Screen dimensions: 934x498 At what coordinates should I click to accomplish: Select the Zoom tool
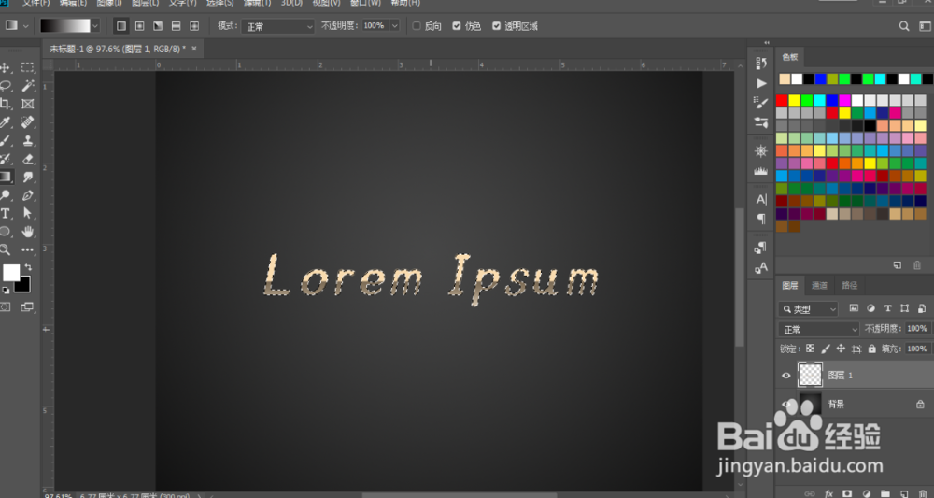point(6,249)
